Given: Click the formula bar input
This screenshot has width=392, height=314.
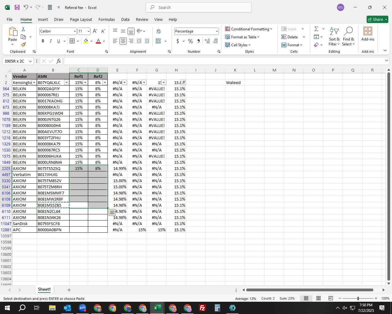Looking at the screenshot, I should coord(224,61).
